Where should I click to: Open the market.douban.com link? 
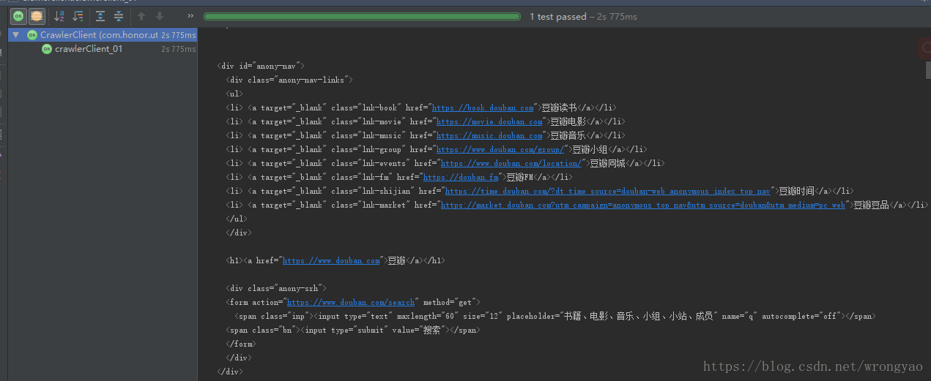coord(643,205)
